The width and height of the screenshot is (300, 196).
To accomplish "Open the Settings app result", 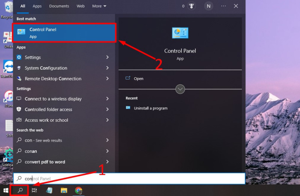I will coord(33,57).
